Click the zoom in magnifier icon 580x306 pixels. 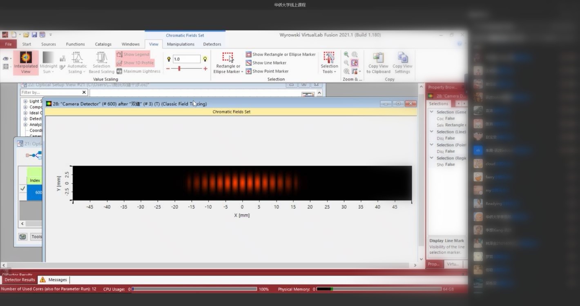[x=346, y=54]
